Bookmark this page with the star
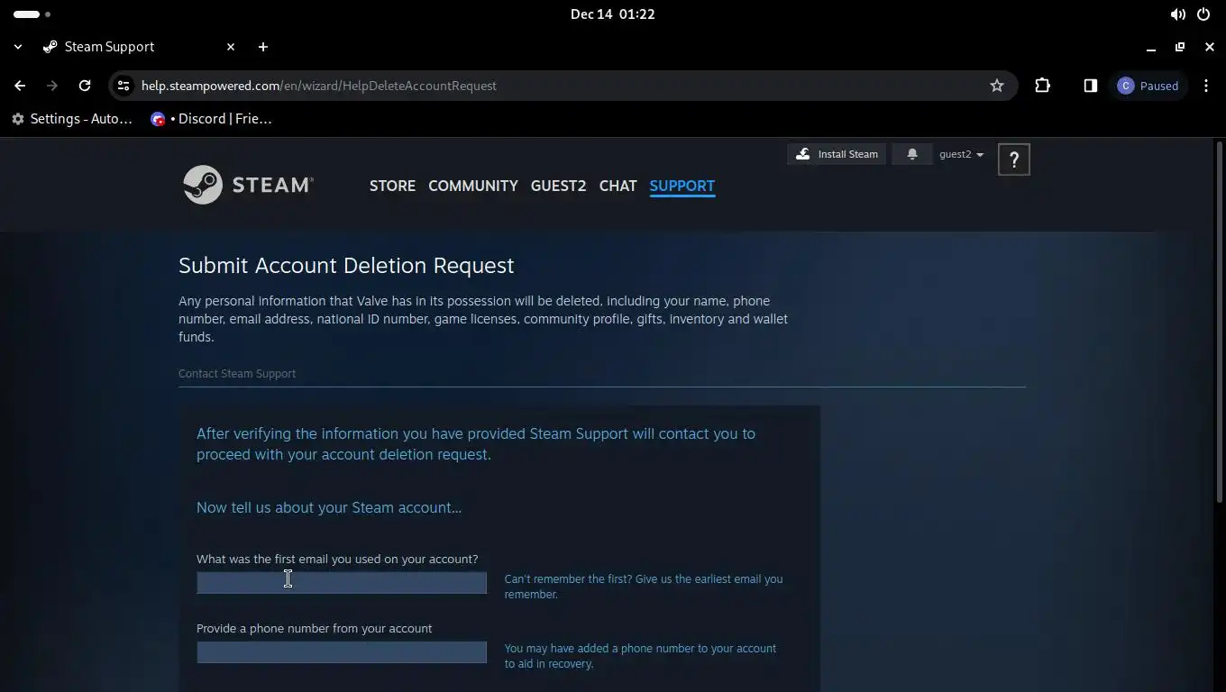 click(996, 86)
